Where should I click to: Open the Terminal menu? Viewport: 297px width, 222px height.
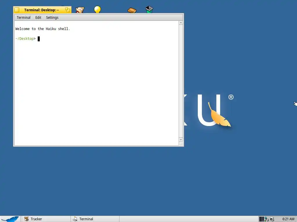click(23, 18)
